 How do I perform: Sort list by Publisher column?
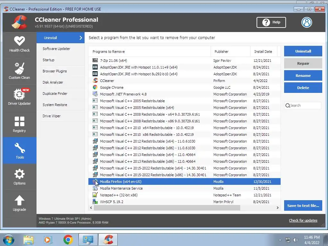click(x=230, y=52)
